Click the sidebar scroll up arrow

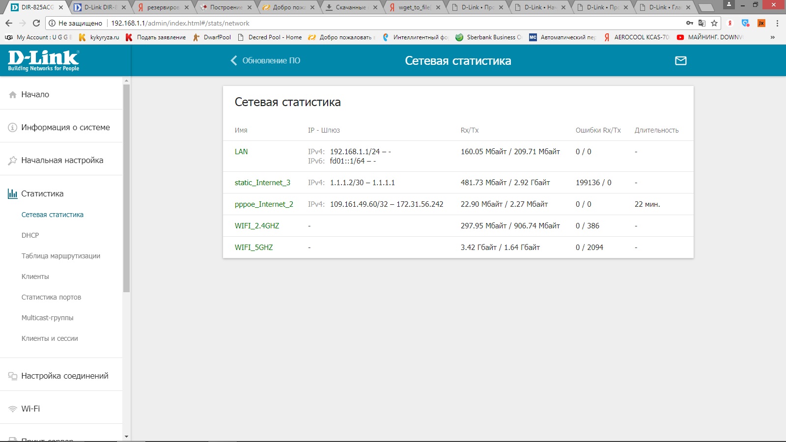[x=126, y=80]
